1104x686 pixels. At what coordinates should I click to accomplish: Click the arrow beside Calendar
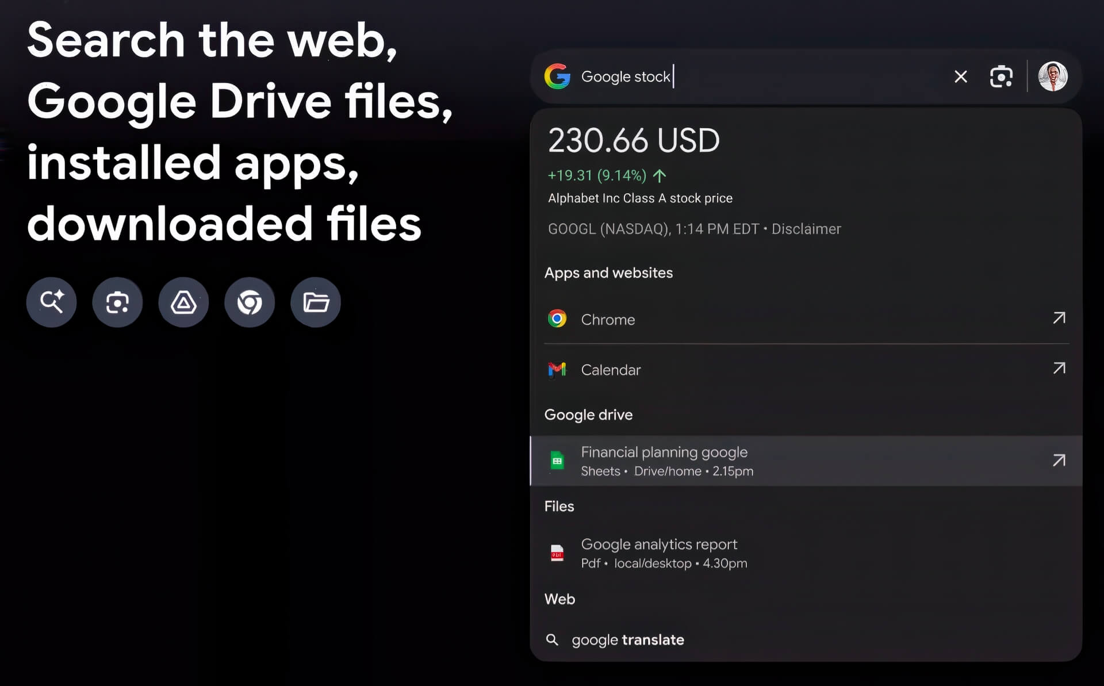tap(1059, 368)
